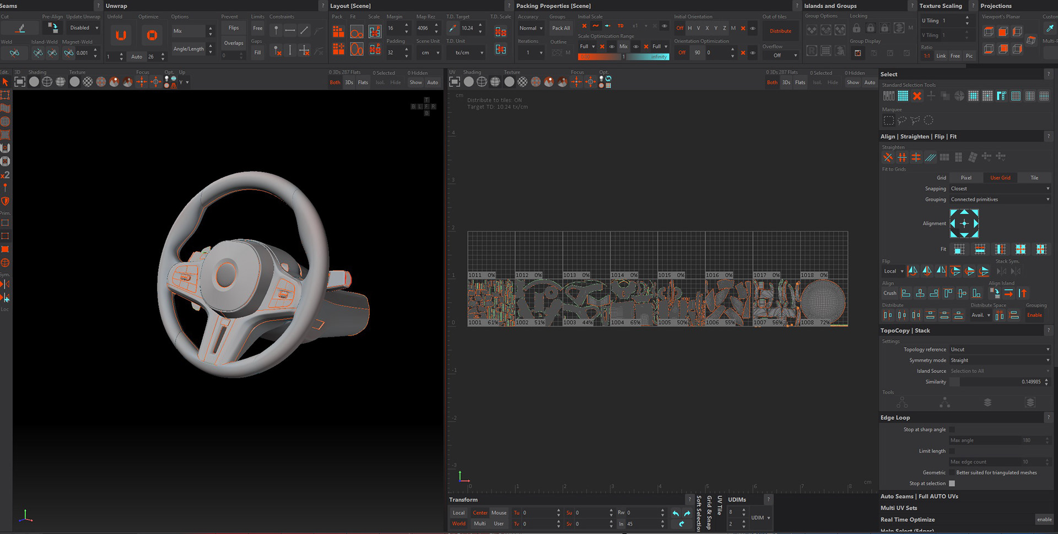Click the Fit islands icon

(x=357, y=32)
